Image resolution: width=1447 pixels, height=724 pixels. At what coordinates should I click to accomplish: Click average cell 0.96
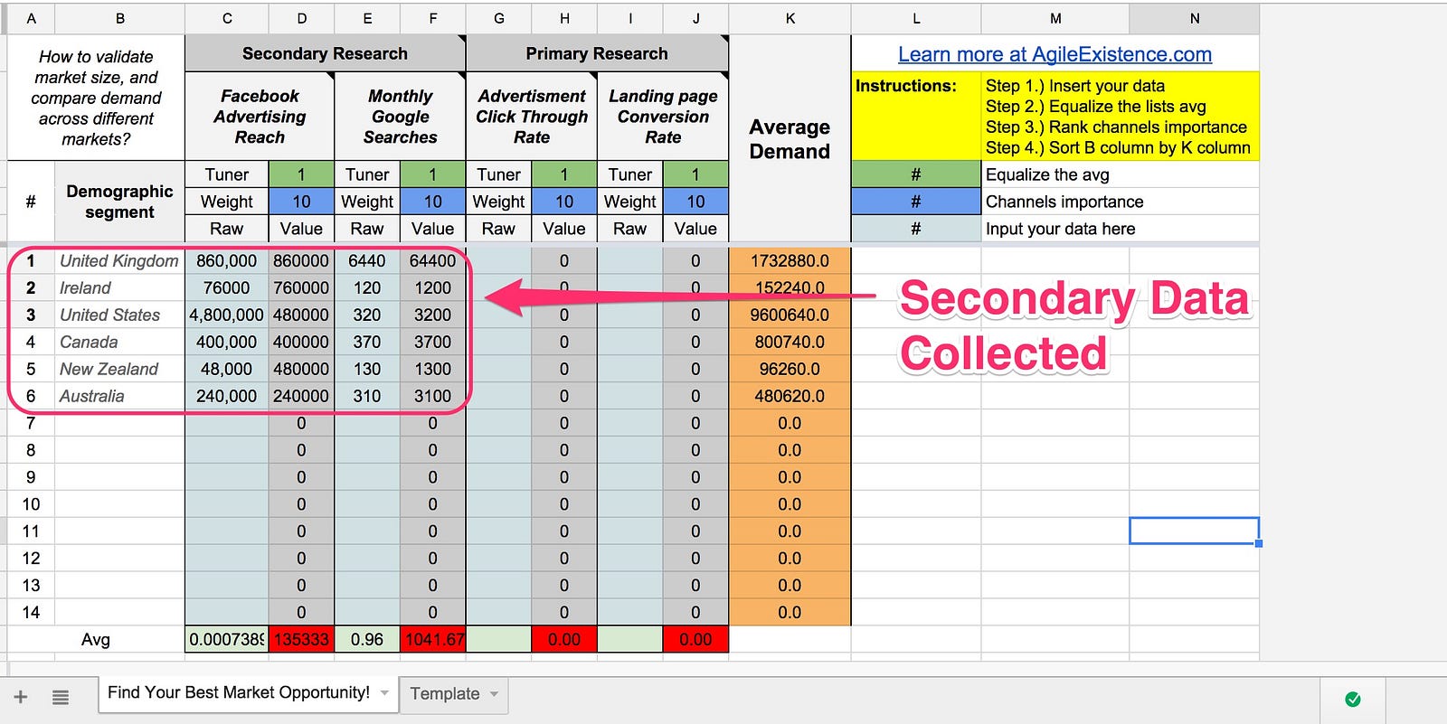click(367, 640)
